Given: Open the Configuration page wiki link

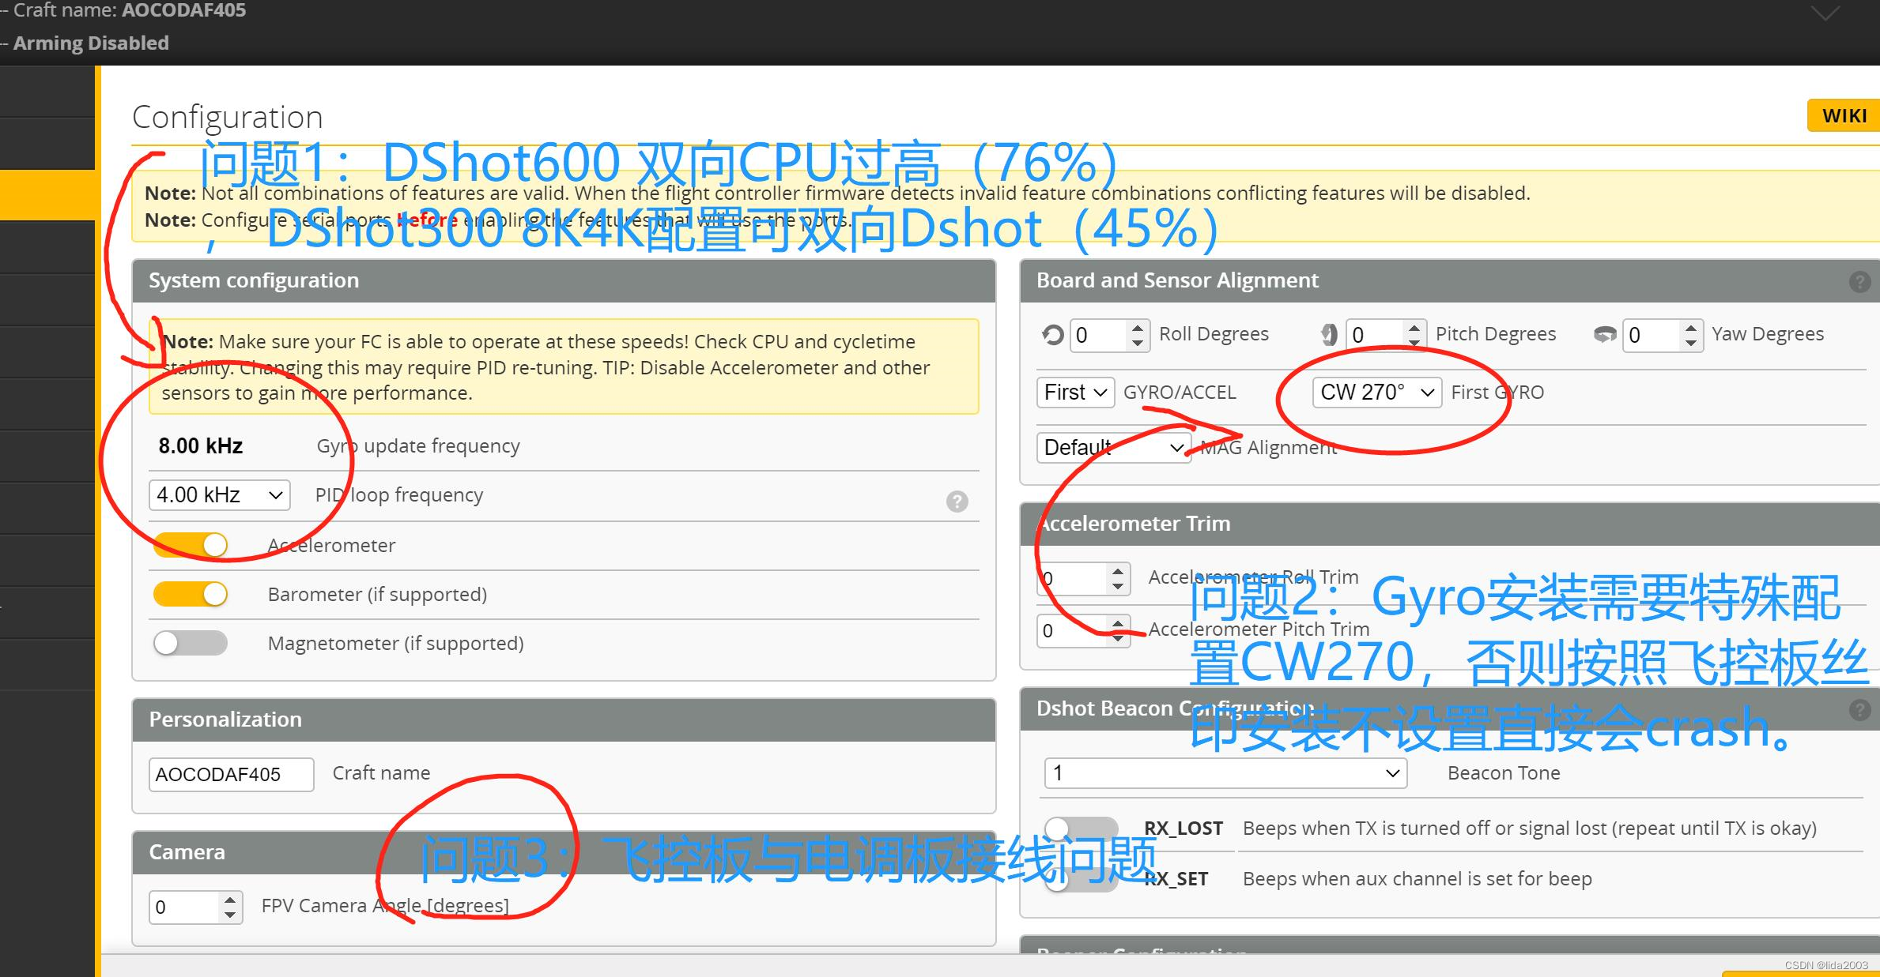Looking at the screenshot, I should click(1844, 115).
